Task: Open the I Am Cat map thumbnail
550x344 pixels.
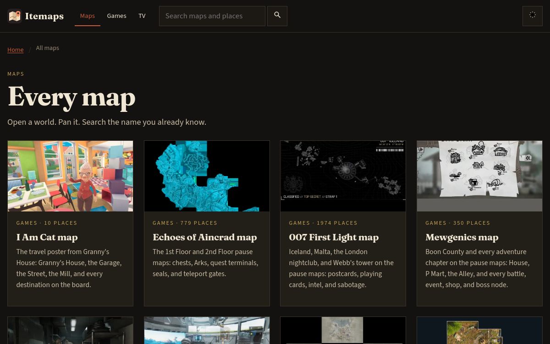Action: click(x=71, y=176)
